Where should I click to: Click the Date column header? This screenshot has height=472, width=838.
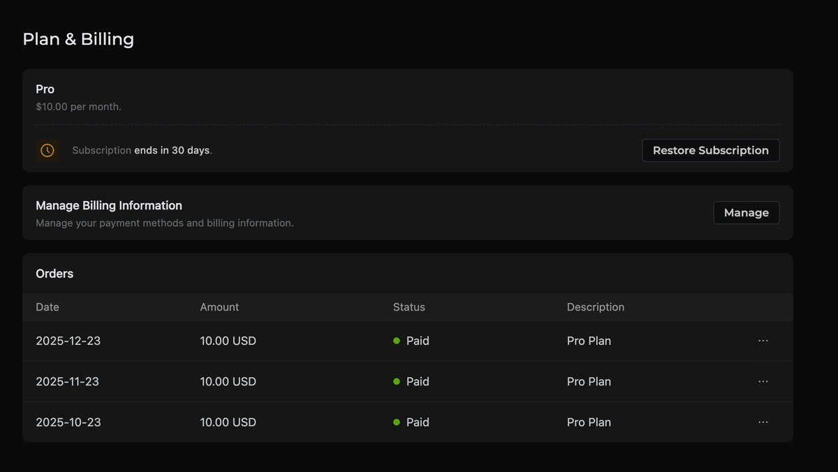(x=47, y=307)
